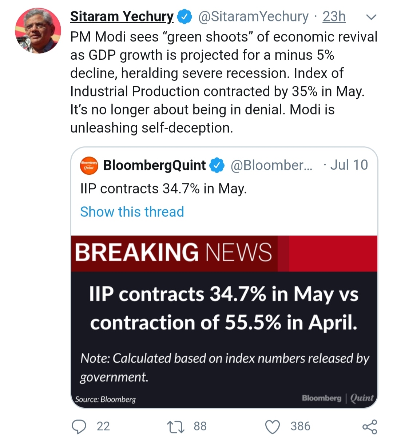Open the @SitaramYechury handle
This screenshot has height=443, width=393.
tap(253, 17)
